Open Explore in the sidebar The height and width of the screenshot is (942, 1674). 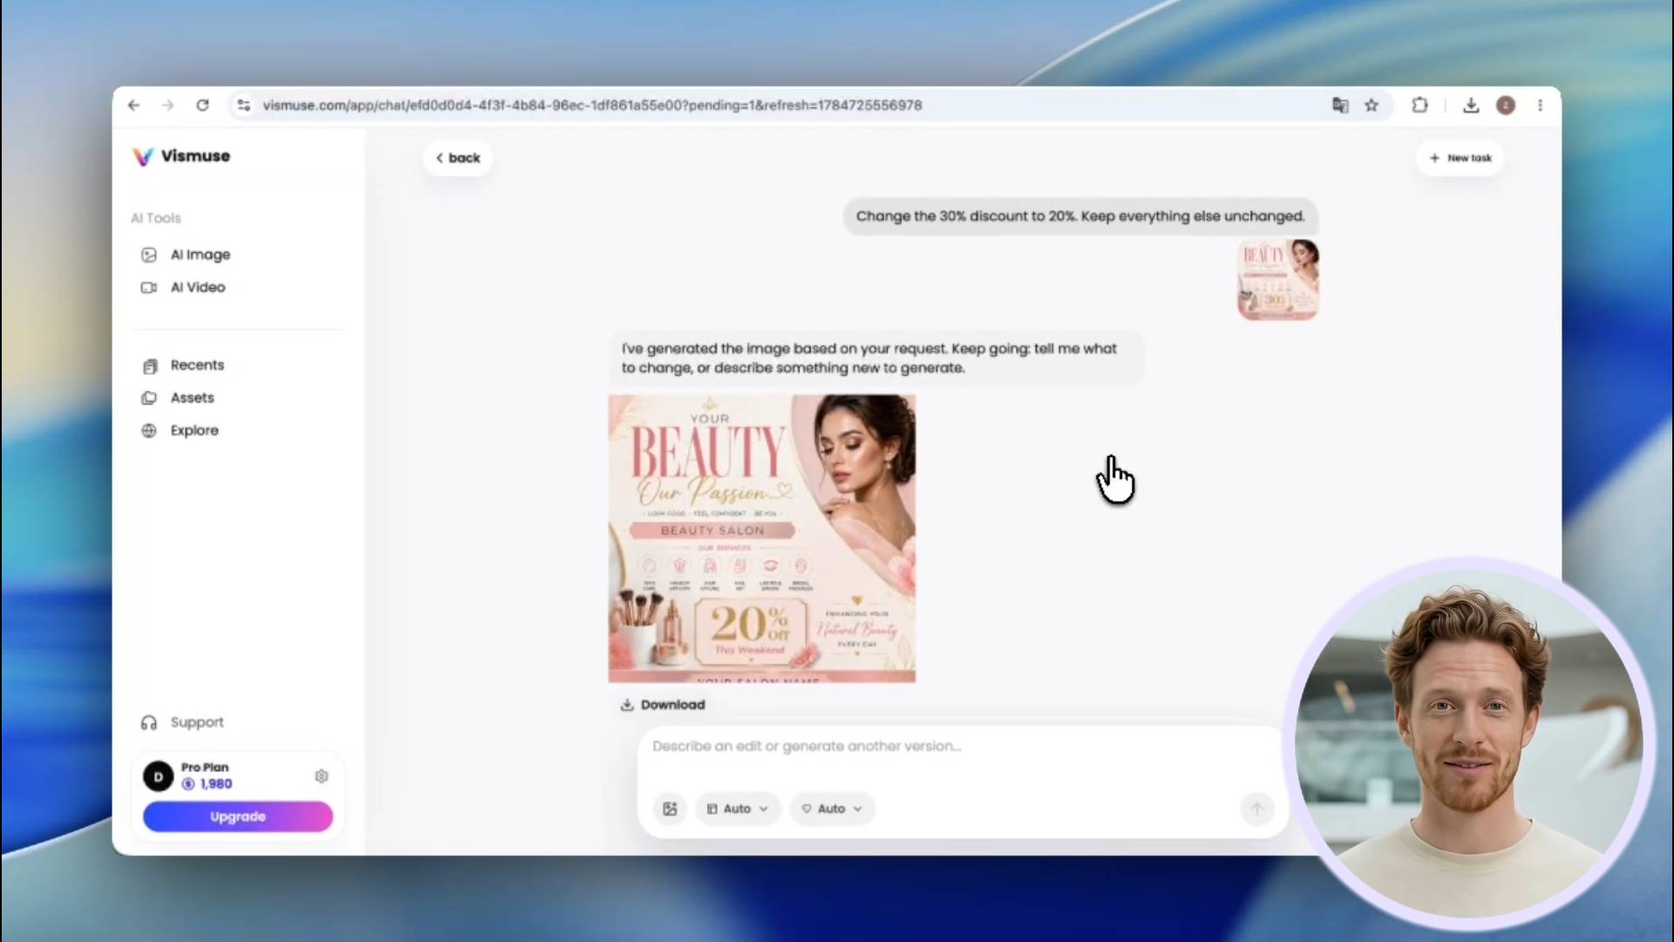(180, 430)
